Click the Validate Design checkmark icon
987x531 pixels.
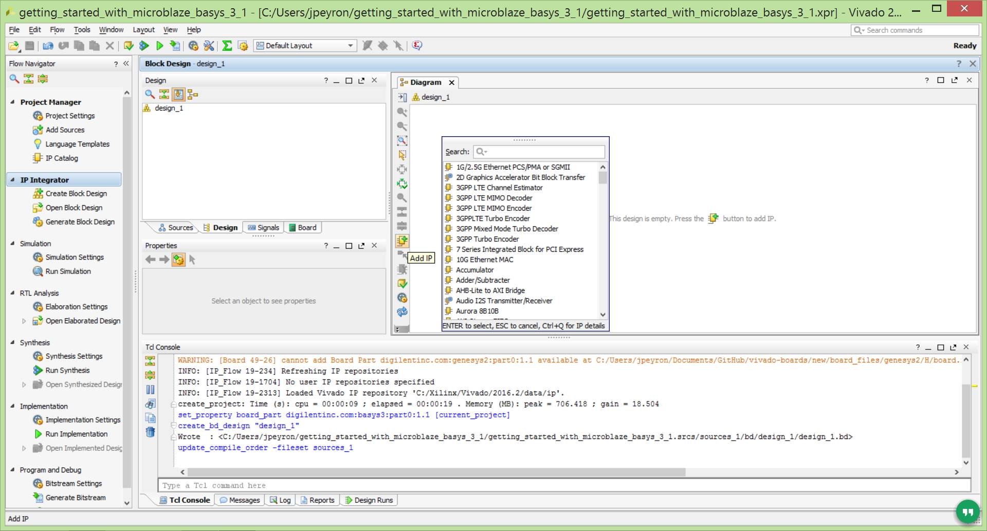[402, 284]
